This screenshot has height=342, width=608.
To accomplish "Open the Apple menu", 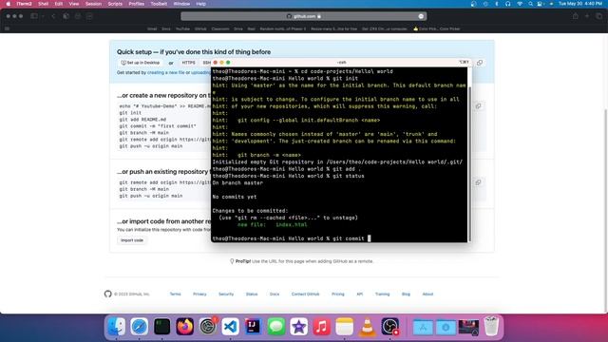I will pyautogui.click(x=9, y=4).
